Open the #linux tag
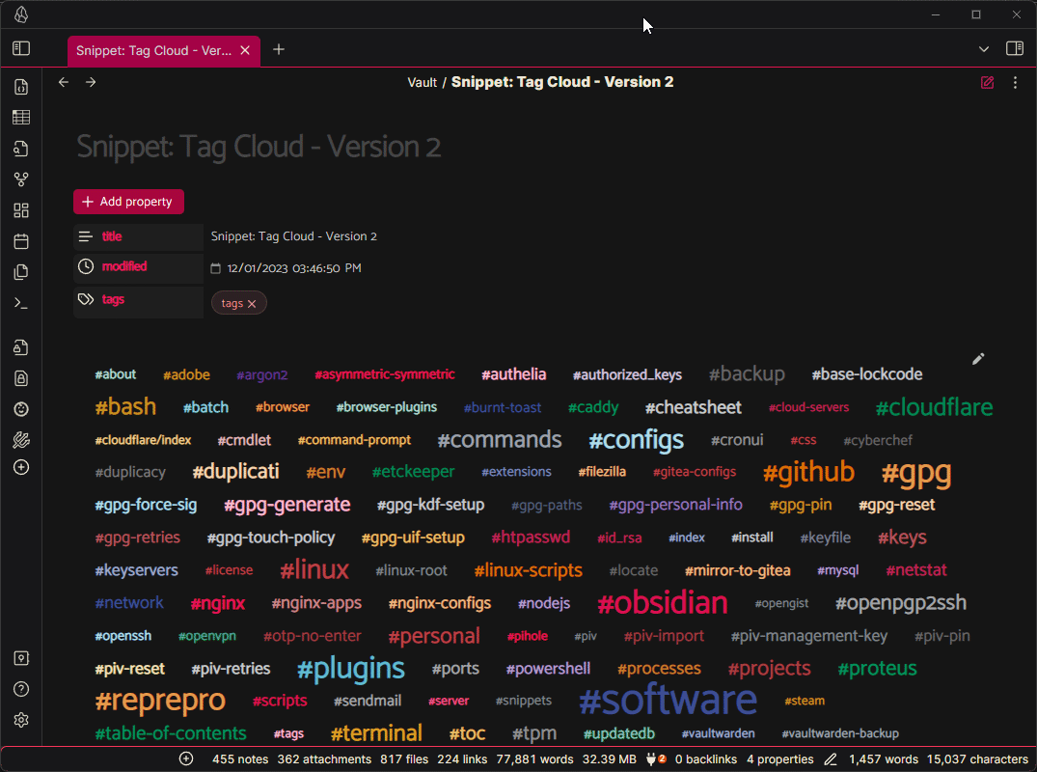Image resolution: width=1037 pixels, height=772 pixels. (314, 569)
